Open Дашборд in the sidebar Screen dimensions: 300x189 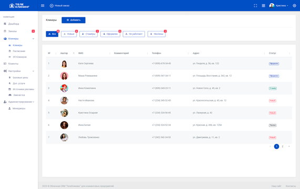(x=13, y=24)
